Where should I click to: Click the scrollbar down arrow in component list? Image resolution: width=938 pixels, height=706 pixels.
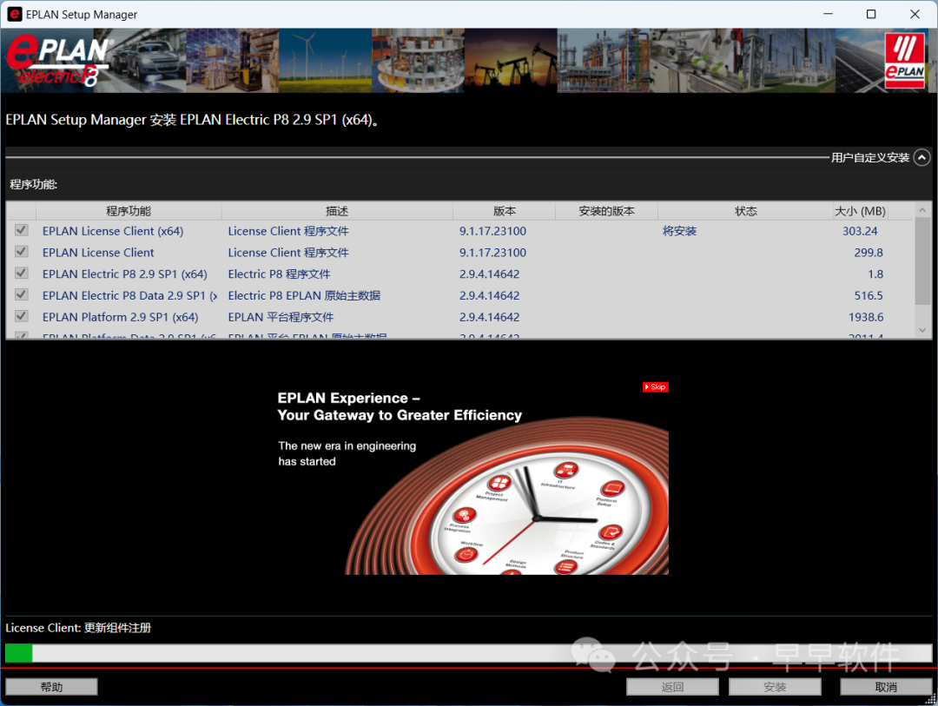click(922, 330)
